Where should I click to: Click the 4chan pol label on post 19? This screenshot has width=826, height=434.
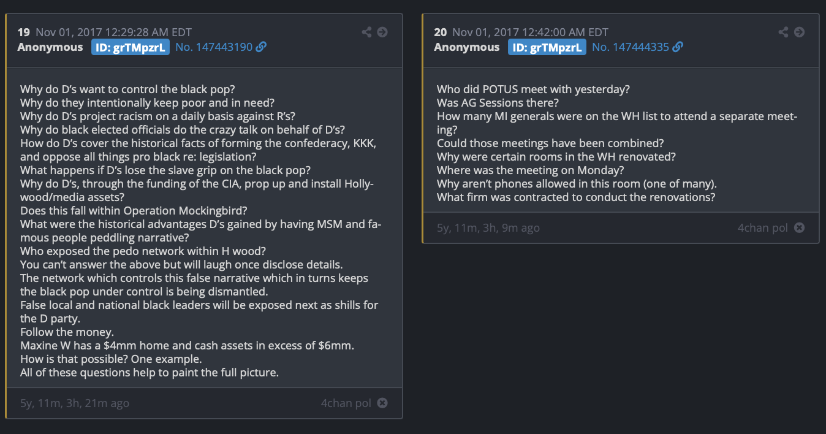coord(346,403)
